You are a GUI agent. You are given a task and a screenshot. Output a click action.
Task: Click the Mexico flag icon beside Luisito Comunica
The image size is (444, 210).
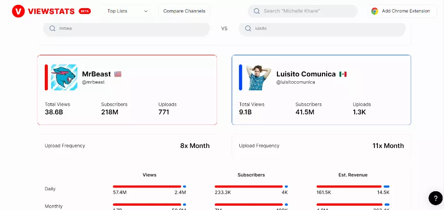tap(343, 74)
